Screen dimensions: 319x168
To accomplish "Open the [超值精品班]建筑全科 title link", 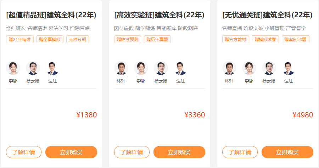I will click(x=51, y=15).
